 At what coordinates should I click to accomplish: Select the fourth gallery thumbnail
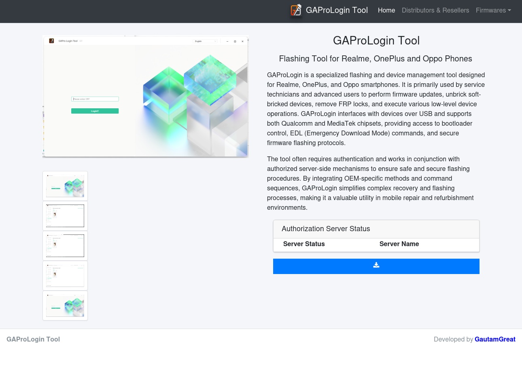click(65, 276)
